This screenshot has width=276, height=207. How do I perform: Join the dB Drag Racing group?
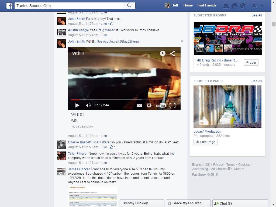pyautogui.click(x=251, y=63)
